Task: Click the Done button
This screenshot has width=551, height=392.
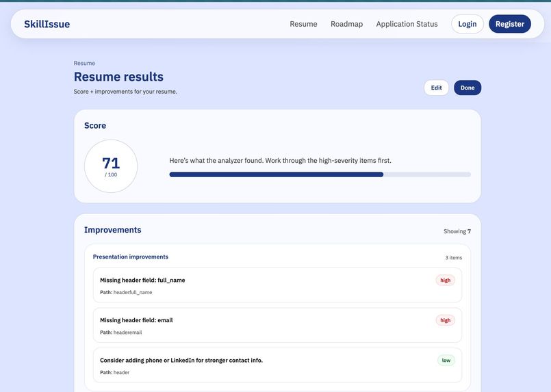Action: point(467,88)
